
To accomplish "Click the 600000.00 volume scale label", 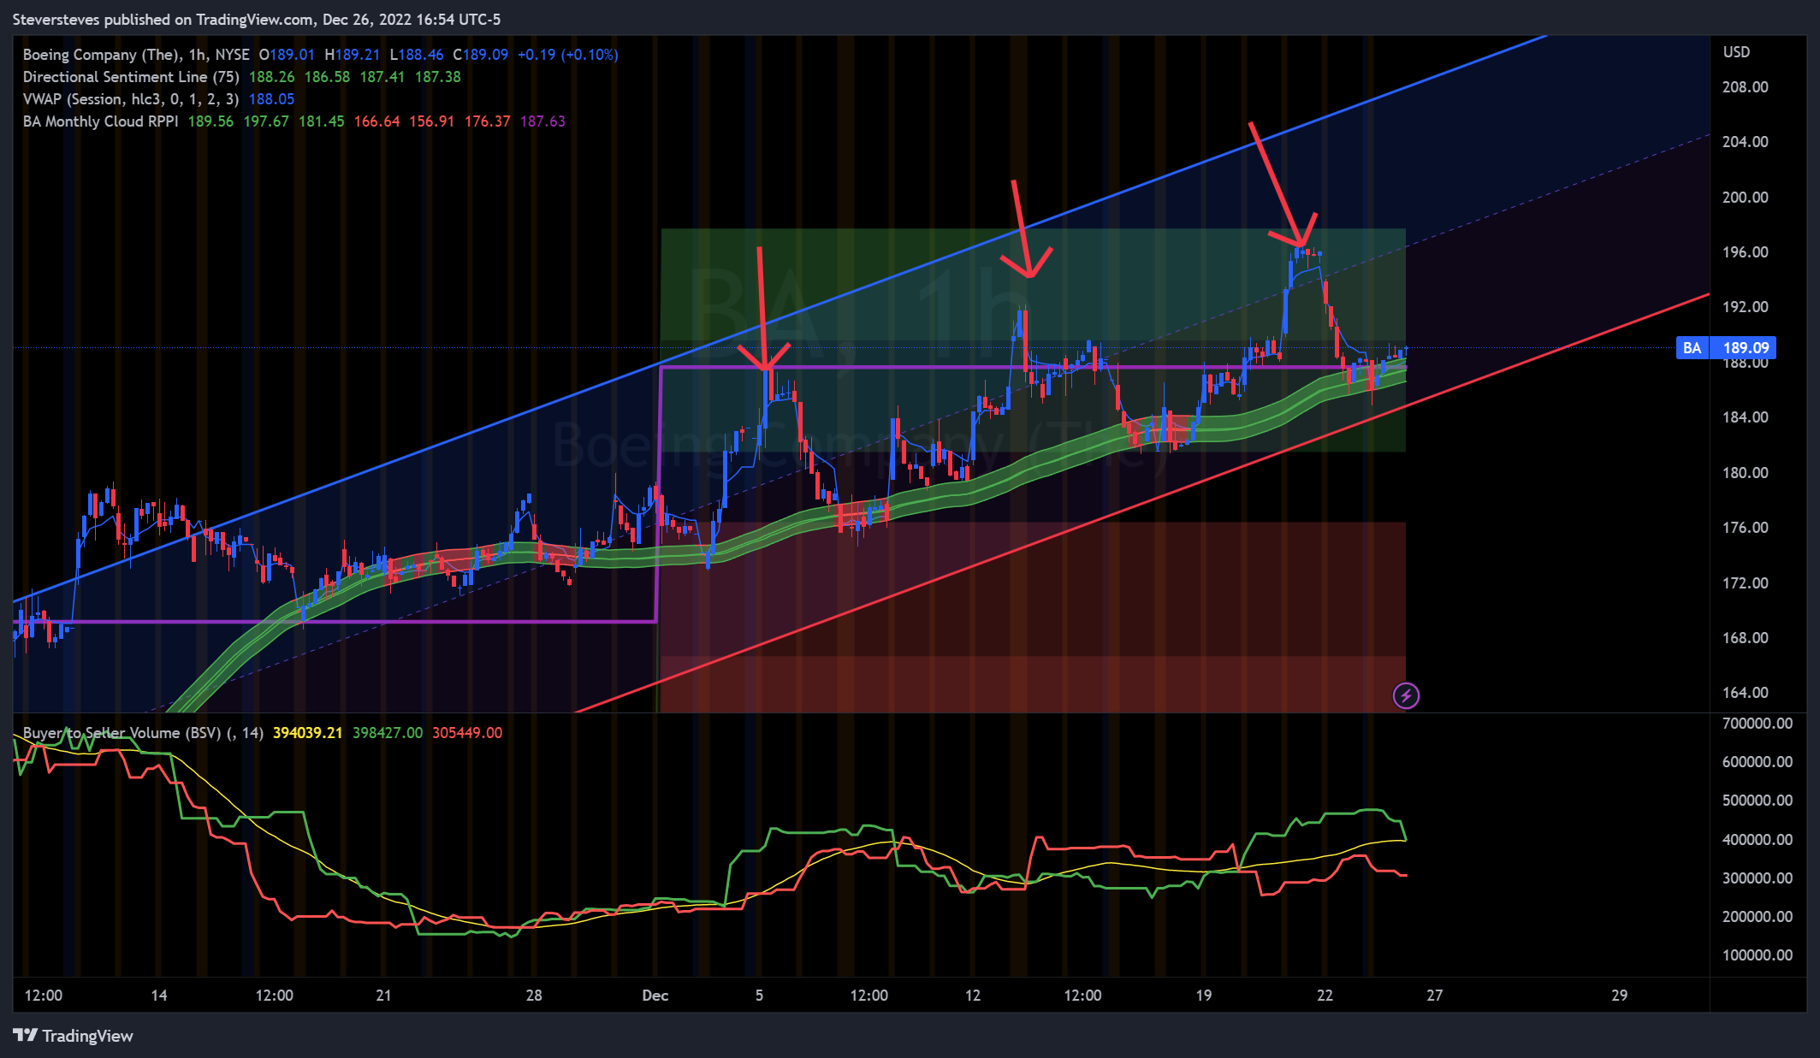I will click(1757, 762).
